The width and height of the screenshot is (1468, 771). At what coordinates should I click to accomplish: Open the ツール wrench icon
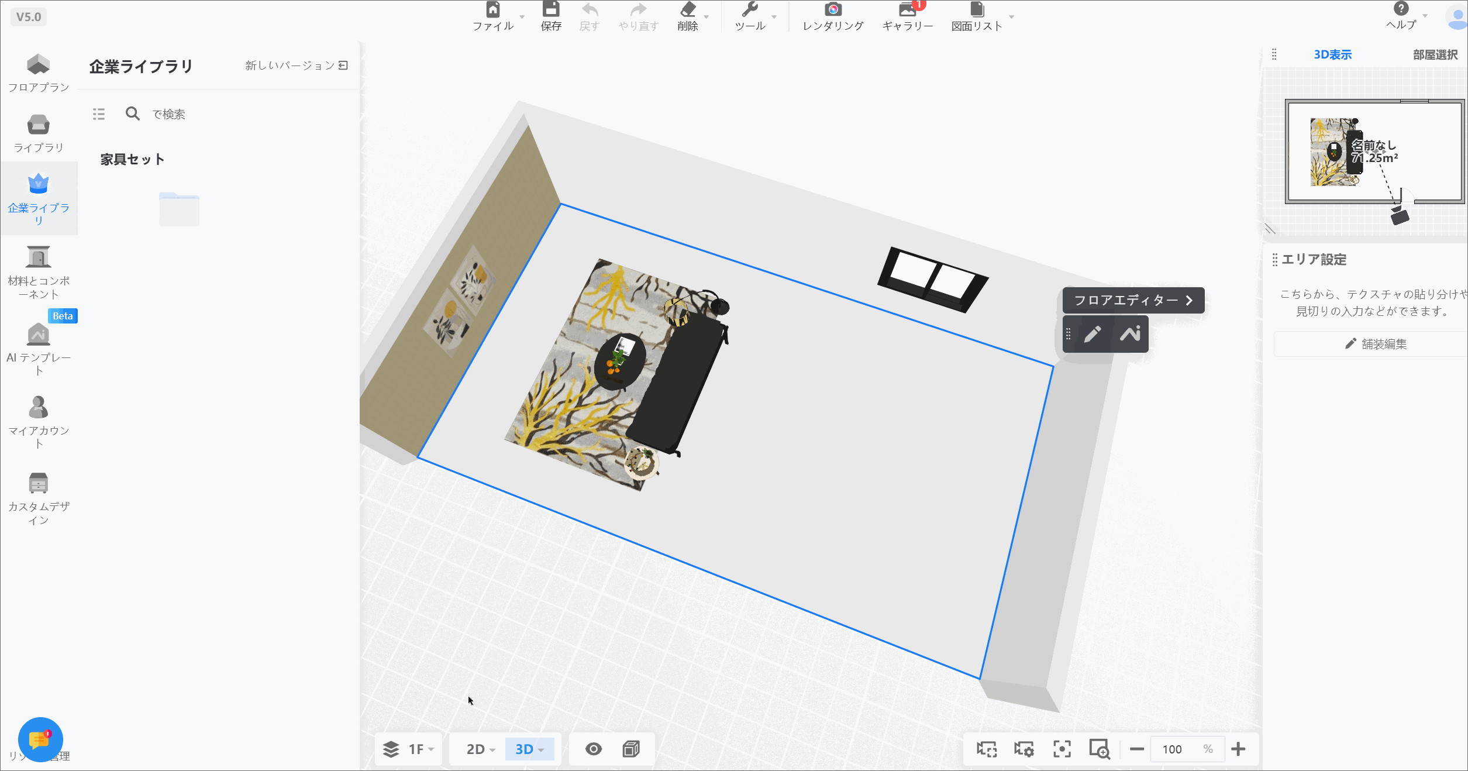click(x=750, y=10)
